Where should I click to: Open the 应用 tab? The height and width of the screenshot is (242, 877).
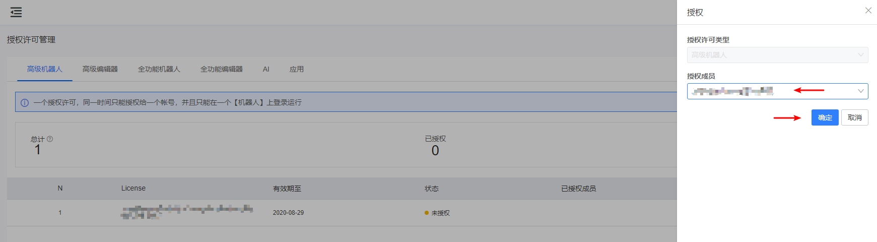click(x=297, y=69)
